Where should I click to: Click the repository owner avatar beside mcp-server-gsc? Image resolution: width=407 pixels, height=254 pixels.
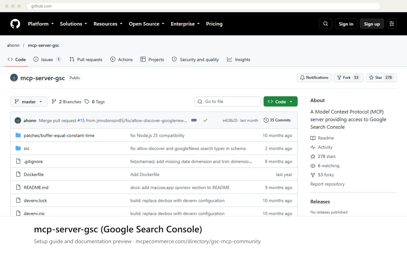coord(14,78)
